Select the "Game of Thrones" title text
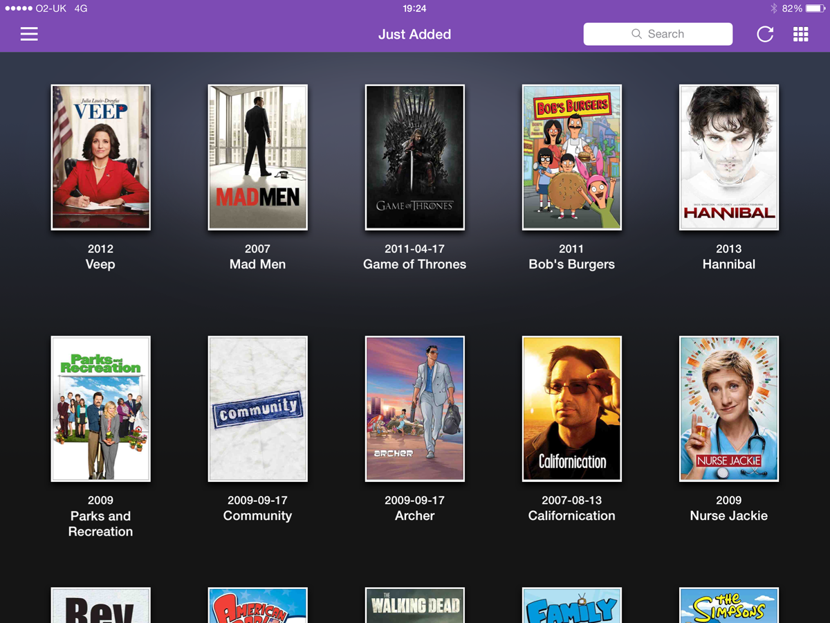The image size is (830, 623). 414,264
